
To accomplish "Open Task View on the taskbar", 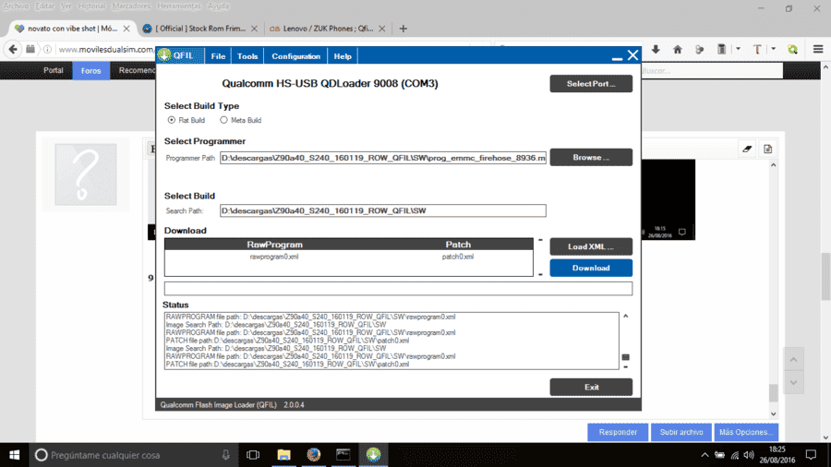I will click(253, 455).
